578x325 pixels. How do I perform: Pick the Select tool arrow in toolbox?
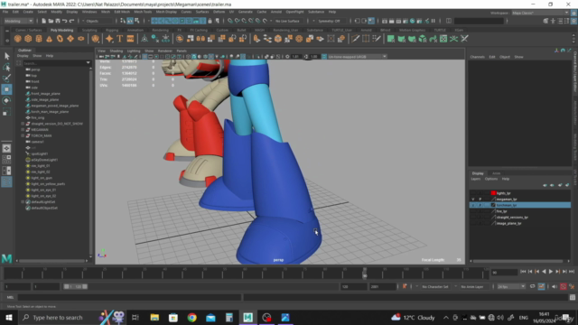coord(6,56)
